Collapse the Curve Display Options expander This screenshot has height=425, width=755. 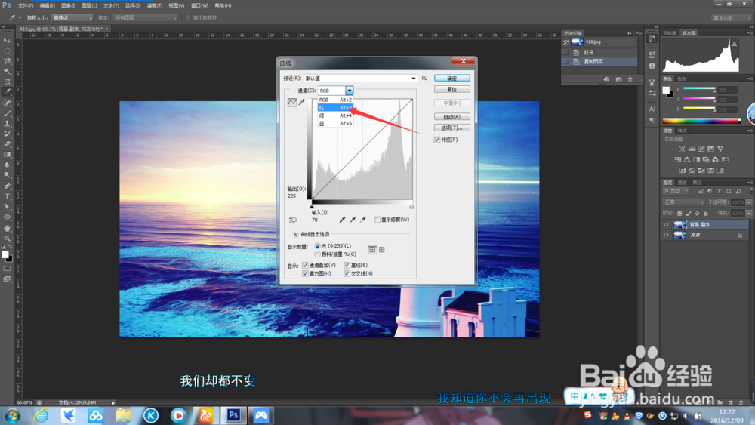(x=294, y=235)
